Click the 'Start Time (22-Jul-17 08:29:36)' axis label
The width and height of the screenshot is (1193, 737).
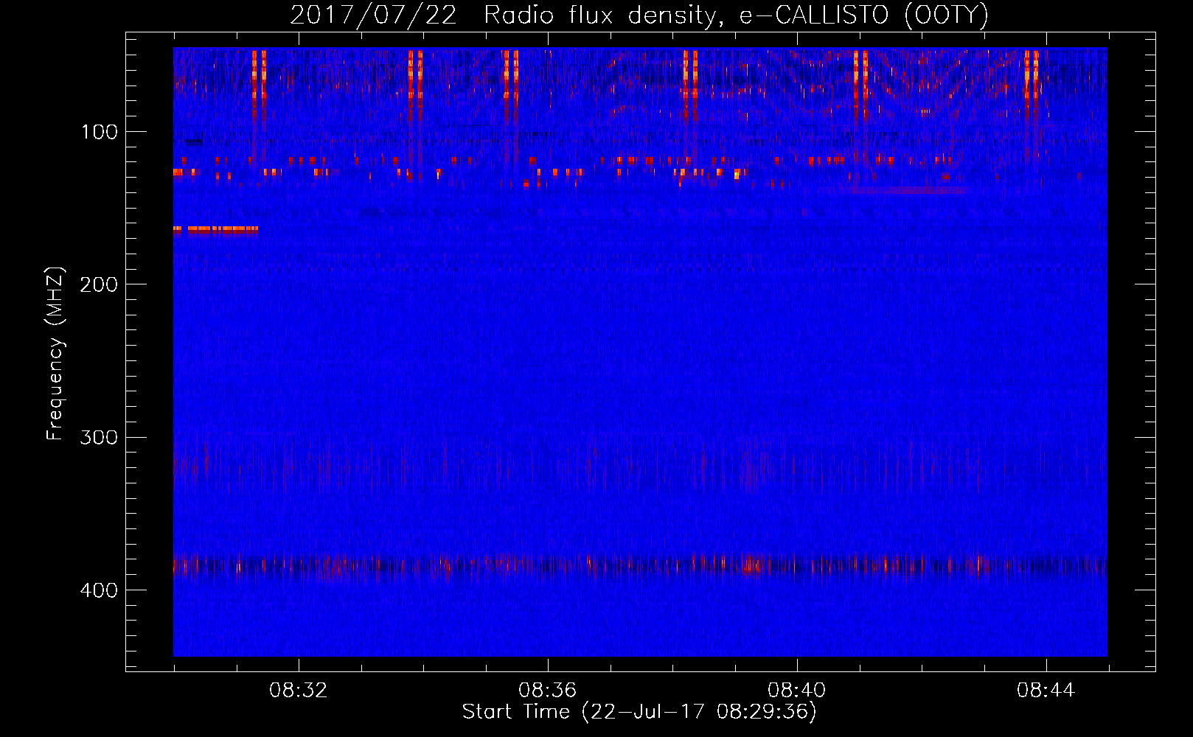click(x=639, y=712)
